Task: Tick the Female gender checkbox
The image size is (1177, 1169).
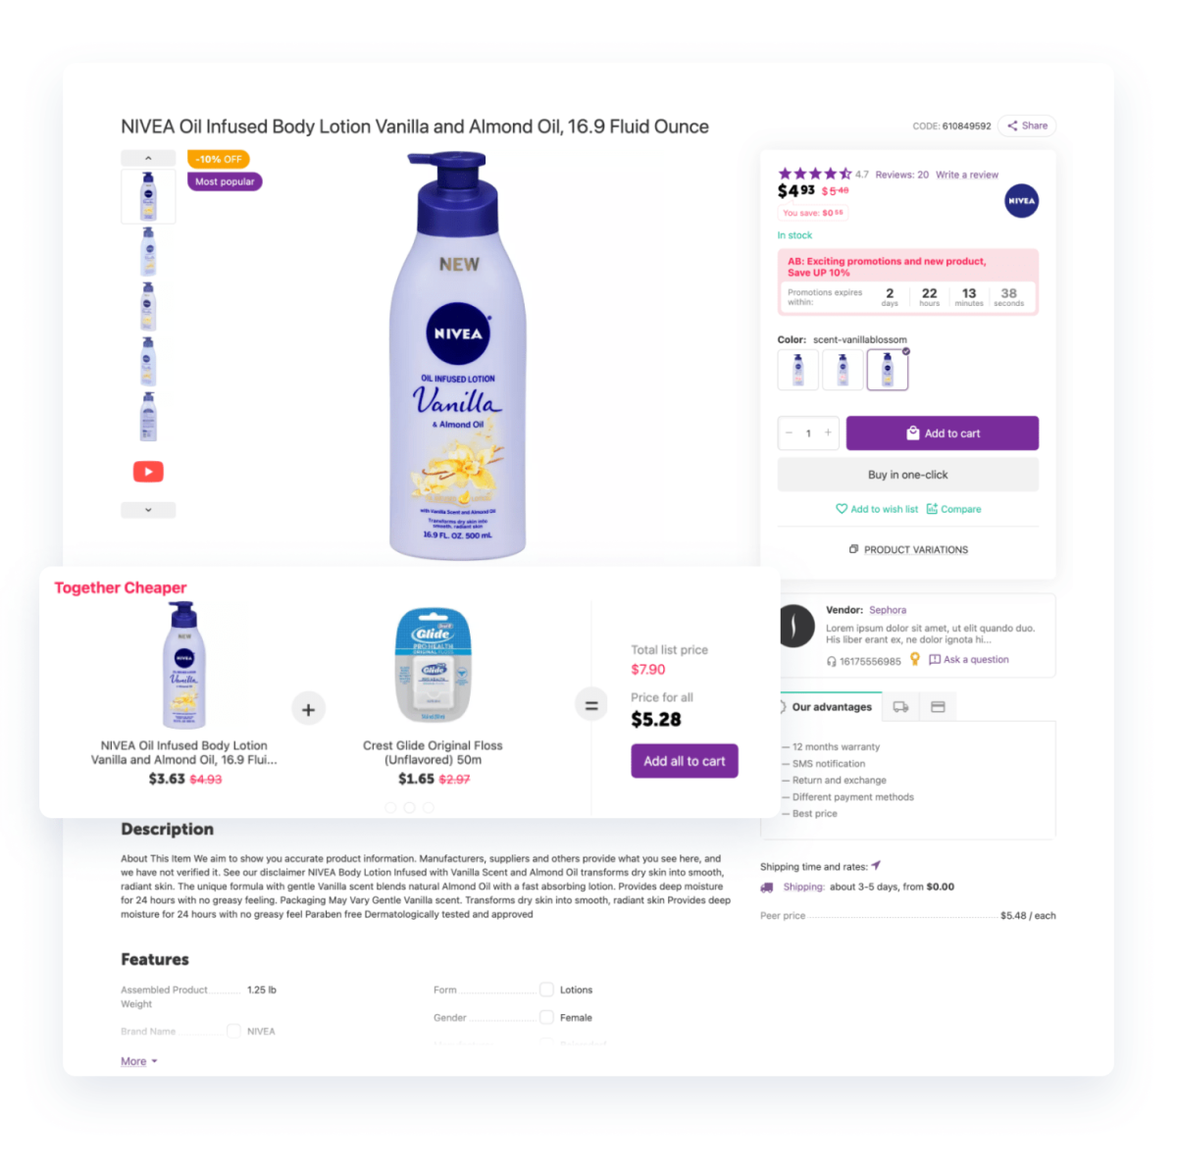Action: 546,1017
